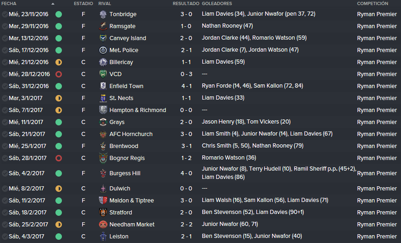Toggle the check circle for the 28/12/2016 match
This screenshot has height=243, width=401.
click(x=5, y=74)
